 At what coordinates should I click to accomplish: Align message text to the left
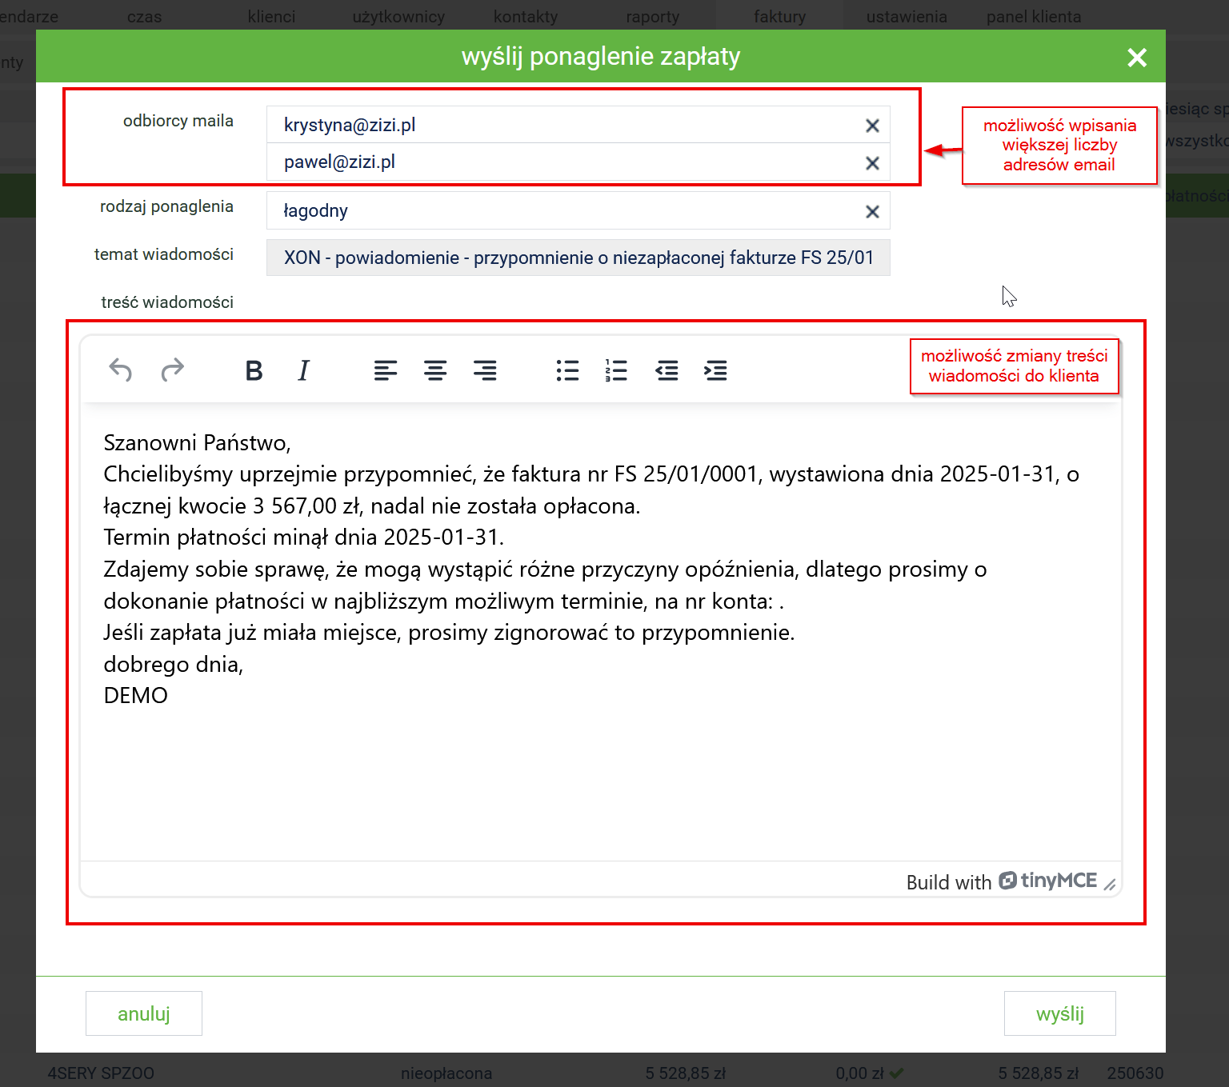click(x=385, y=370)
